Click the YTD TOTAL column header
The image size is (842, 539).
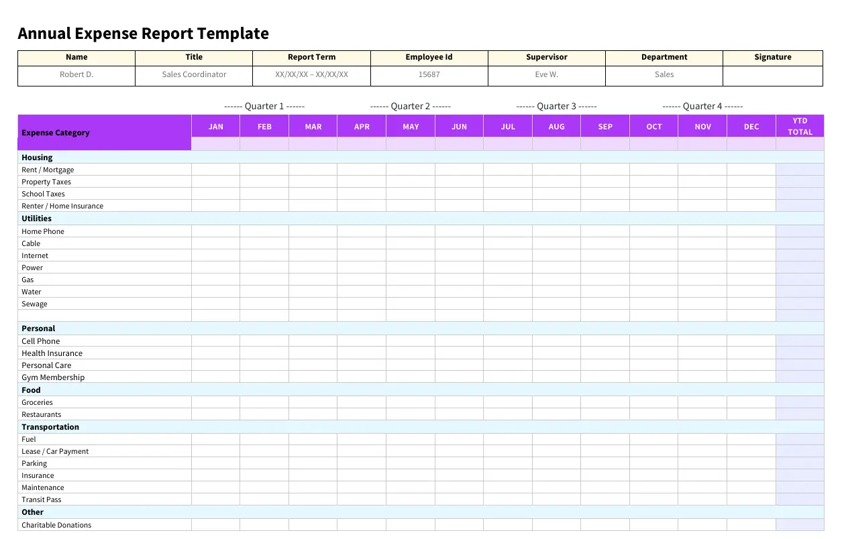800,126
